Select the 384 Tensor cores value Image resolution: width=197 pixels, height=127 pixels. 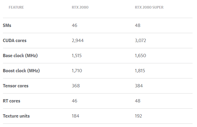(x=139, y=86)
